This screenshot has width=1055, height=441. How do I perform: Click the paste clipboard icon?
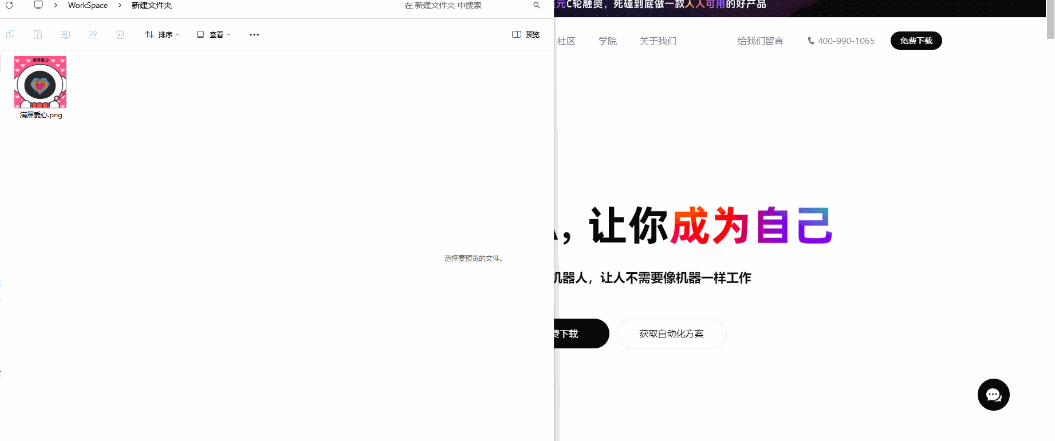[38, 34]
